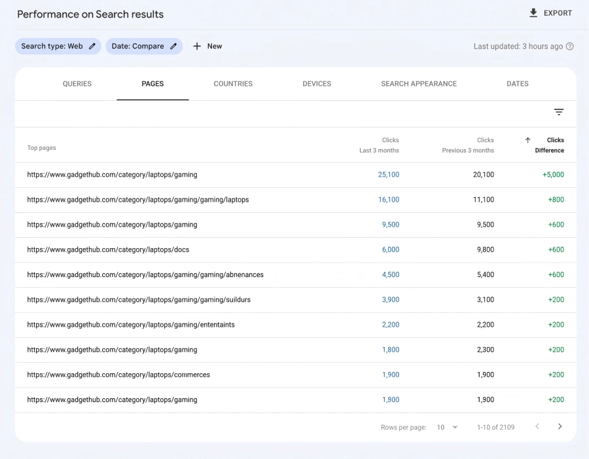Image resolution: width=589 pixels, height=459 pixels.
Task: Click the 3,900 clicks value
Action: click(x=391, y=300)
